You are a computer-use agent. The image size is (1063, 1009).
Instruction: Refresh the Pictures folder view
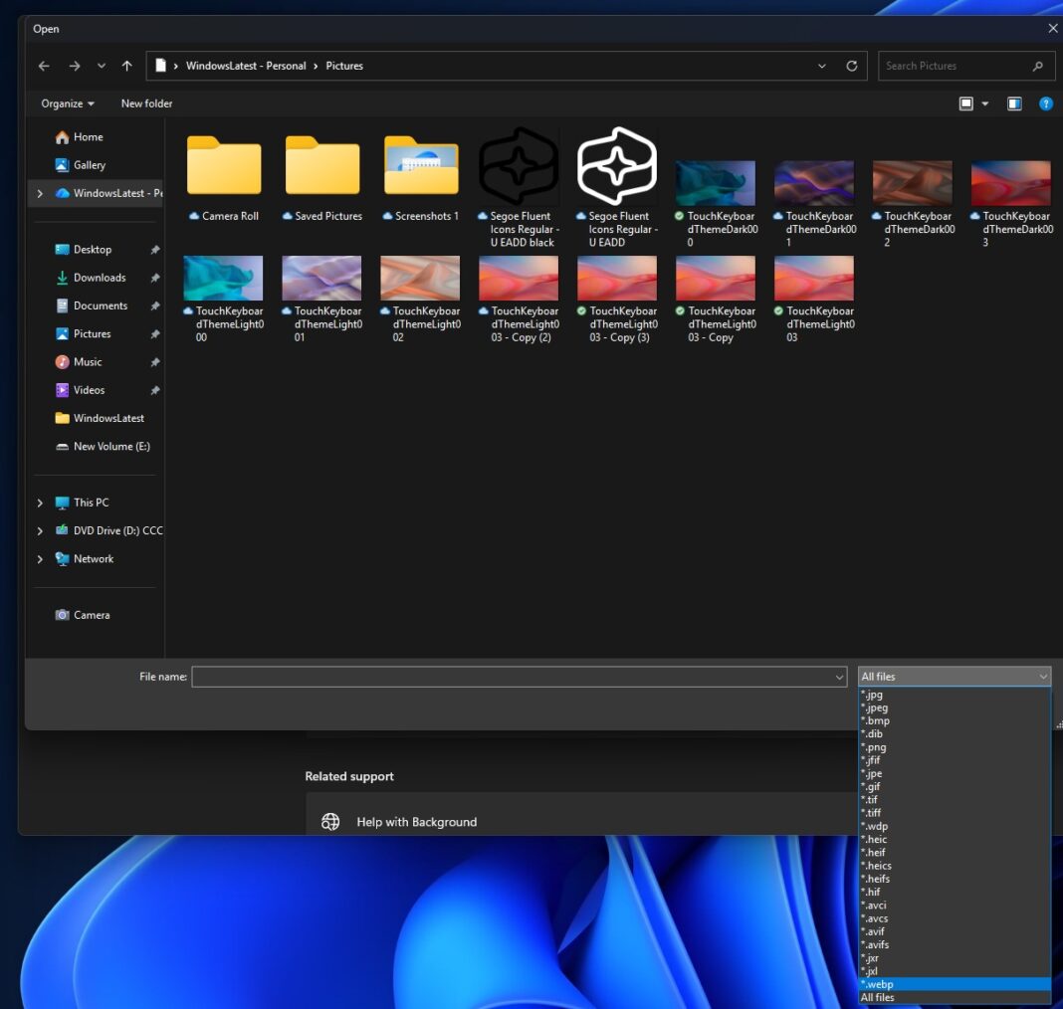click(x=852, y=66)
